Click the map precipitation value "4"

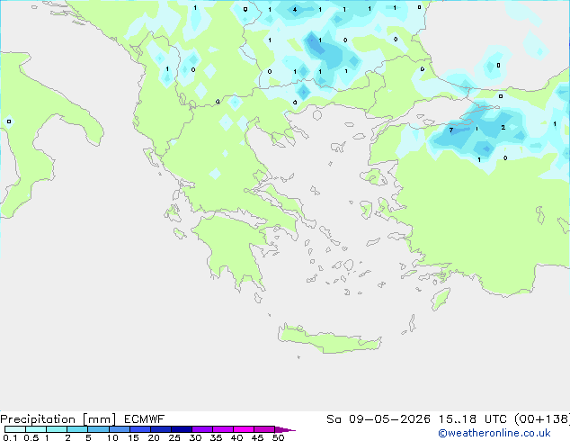(x=295, y=10)
